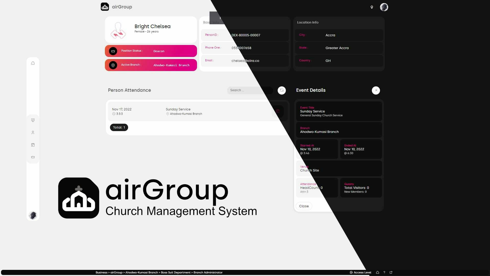Viewport: 490px width, 276px height.
Task: Click the notification bell in left sidebar
Action: pyautogui.click(x=33, y=63)
